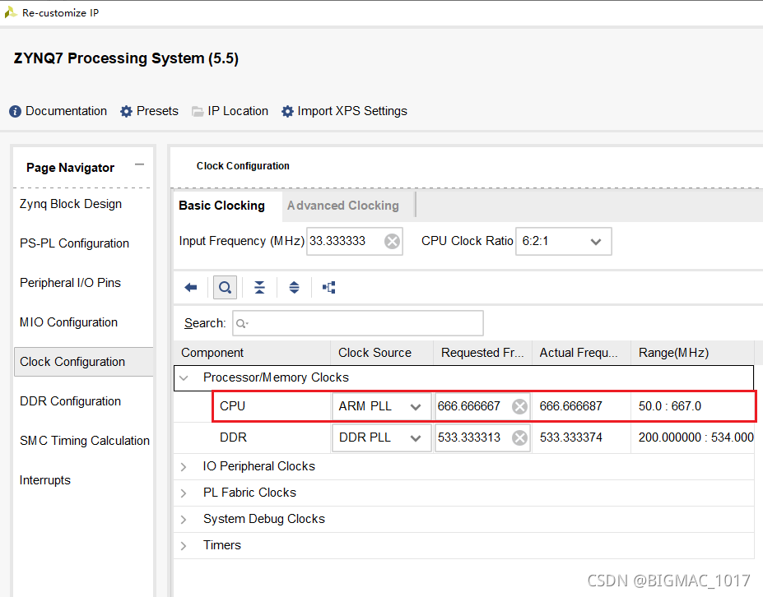Image resolution: width=763 pixels, height=597 pixels.
Task: Click the Import XPS Settings gear icon
Action: [287, 111]
